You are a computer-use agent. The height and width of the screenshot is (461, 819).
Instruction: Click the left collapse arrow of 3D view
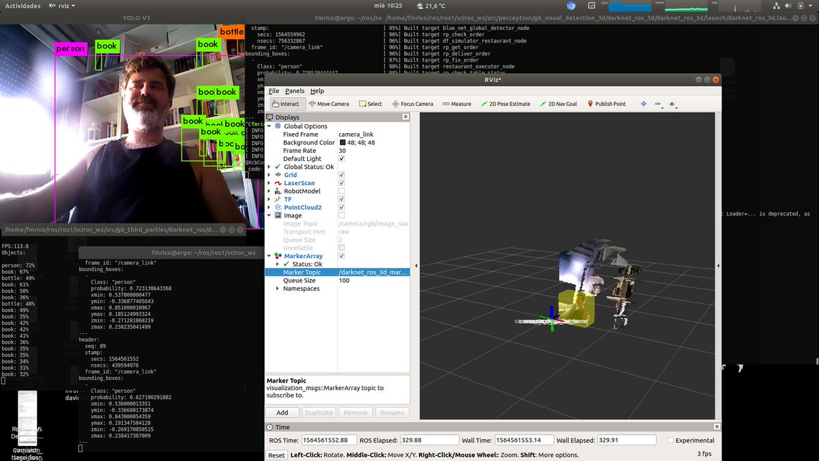[416, 266]
